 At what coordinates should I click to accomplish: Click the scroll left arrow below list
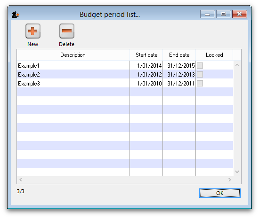point(21,179)
